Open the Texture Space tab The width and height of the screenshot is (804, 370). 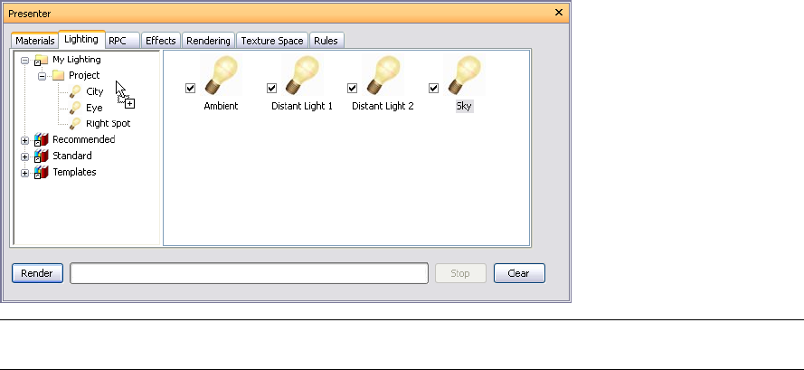point(272,41)
